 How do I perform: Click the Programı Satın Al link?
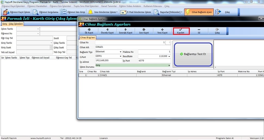click(x=224, y=138)
